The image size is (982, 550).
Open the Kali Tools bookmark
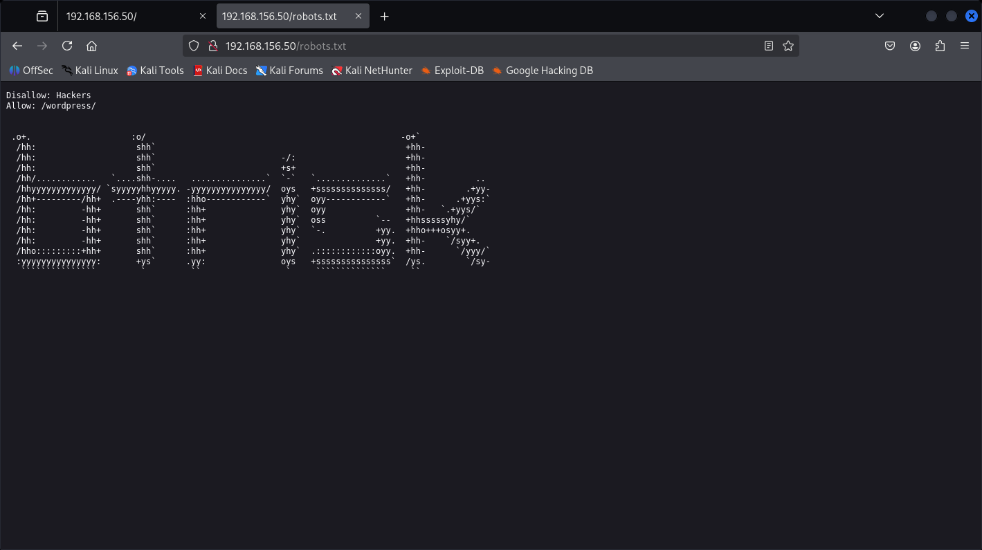pos(156,71)
